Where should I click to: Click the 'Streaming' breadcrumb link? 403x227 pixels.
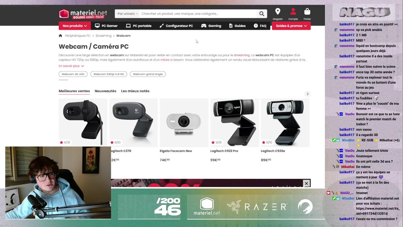[x=103, y=36]
